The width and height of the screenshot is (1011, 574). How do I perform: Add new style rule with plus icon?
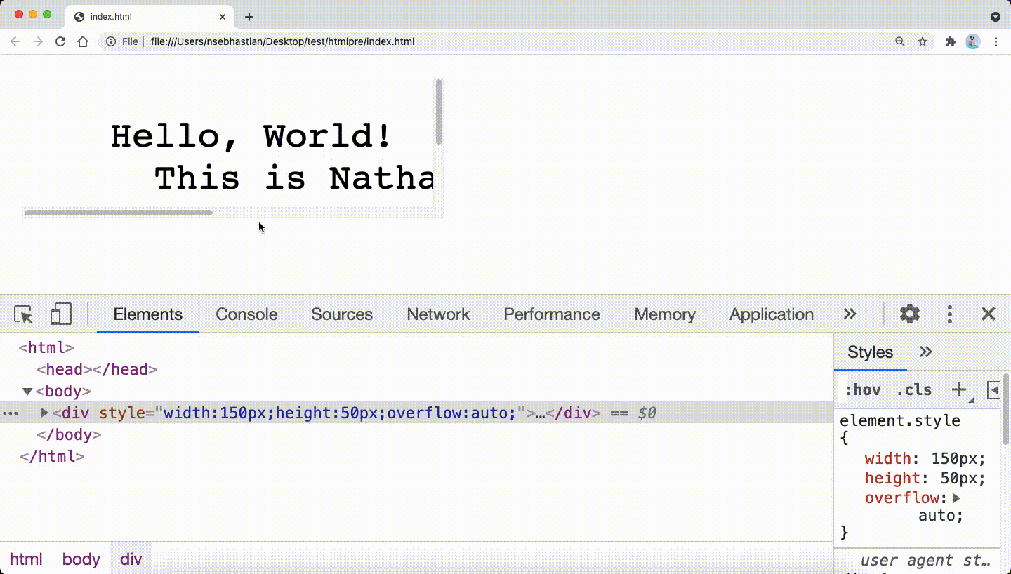958,389
